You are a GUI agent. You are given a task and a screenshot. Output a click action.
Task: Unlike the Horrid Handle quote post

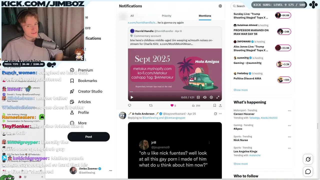point(172,105)
